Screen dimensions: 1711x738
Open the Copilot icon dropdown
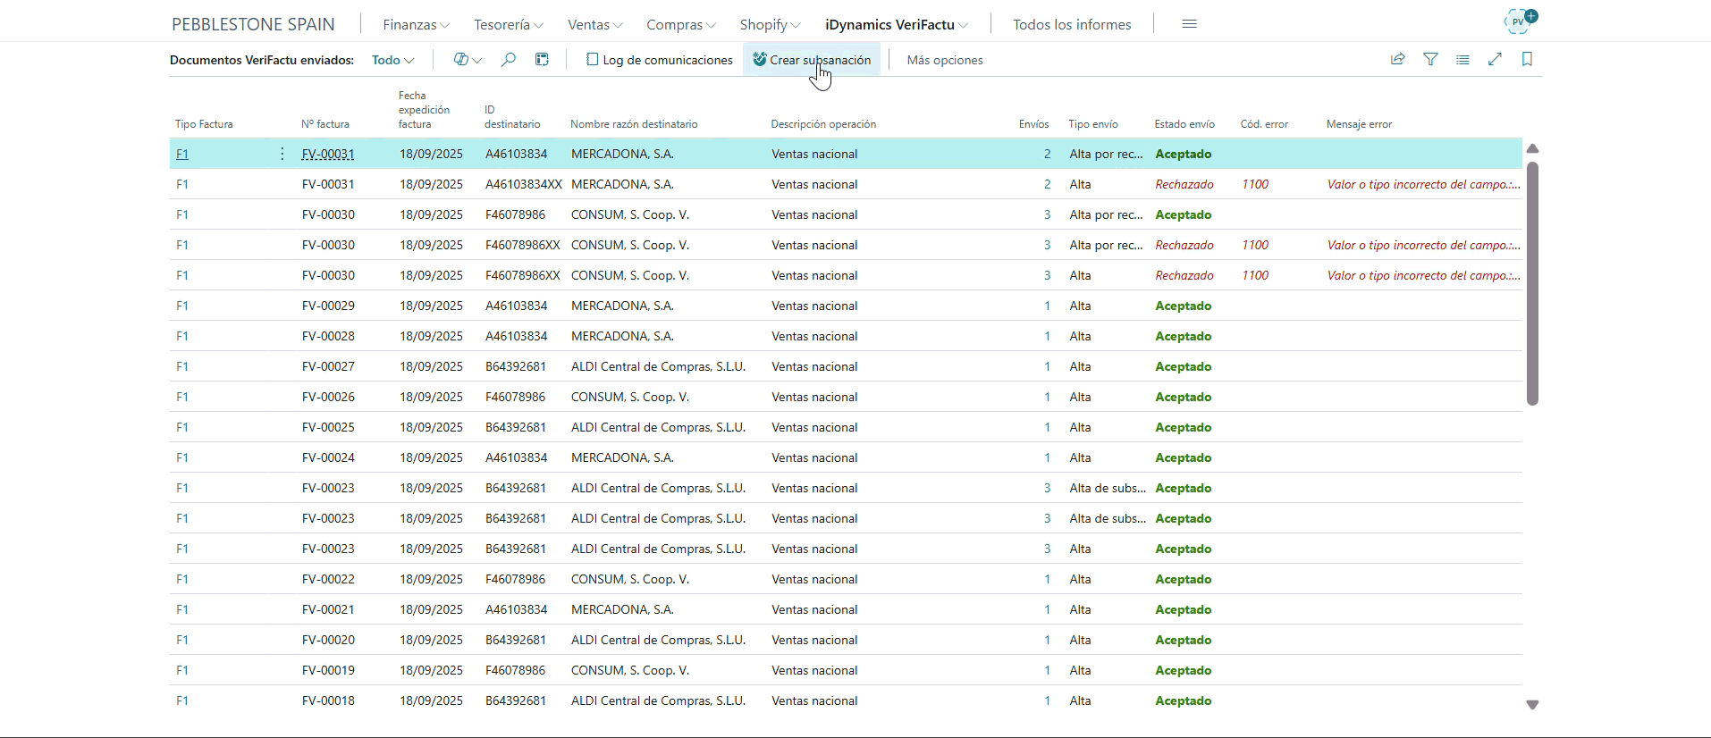tap(467, 60)
